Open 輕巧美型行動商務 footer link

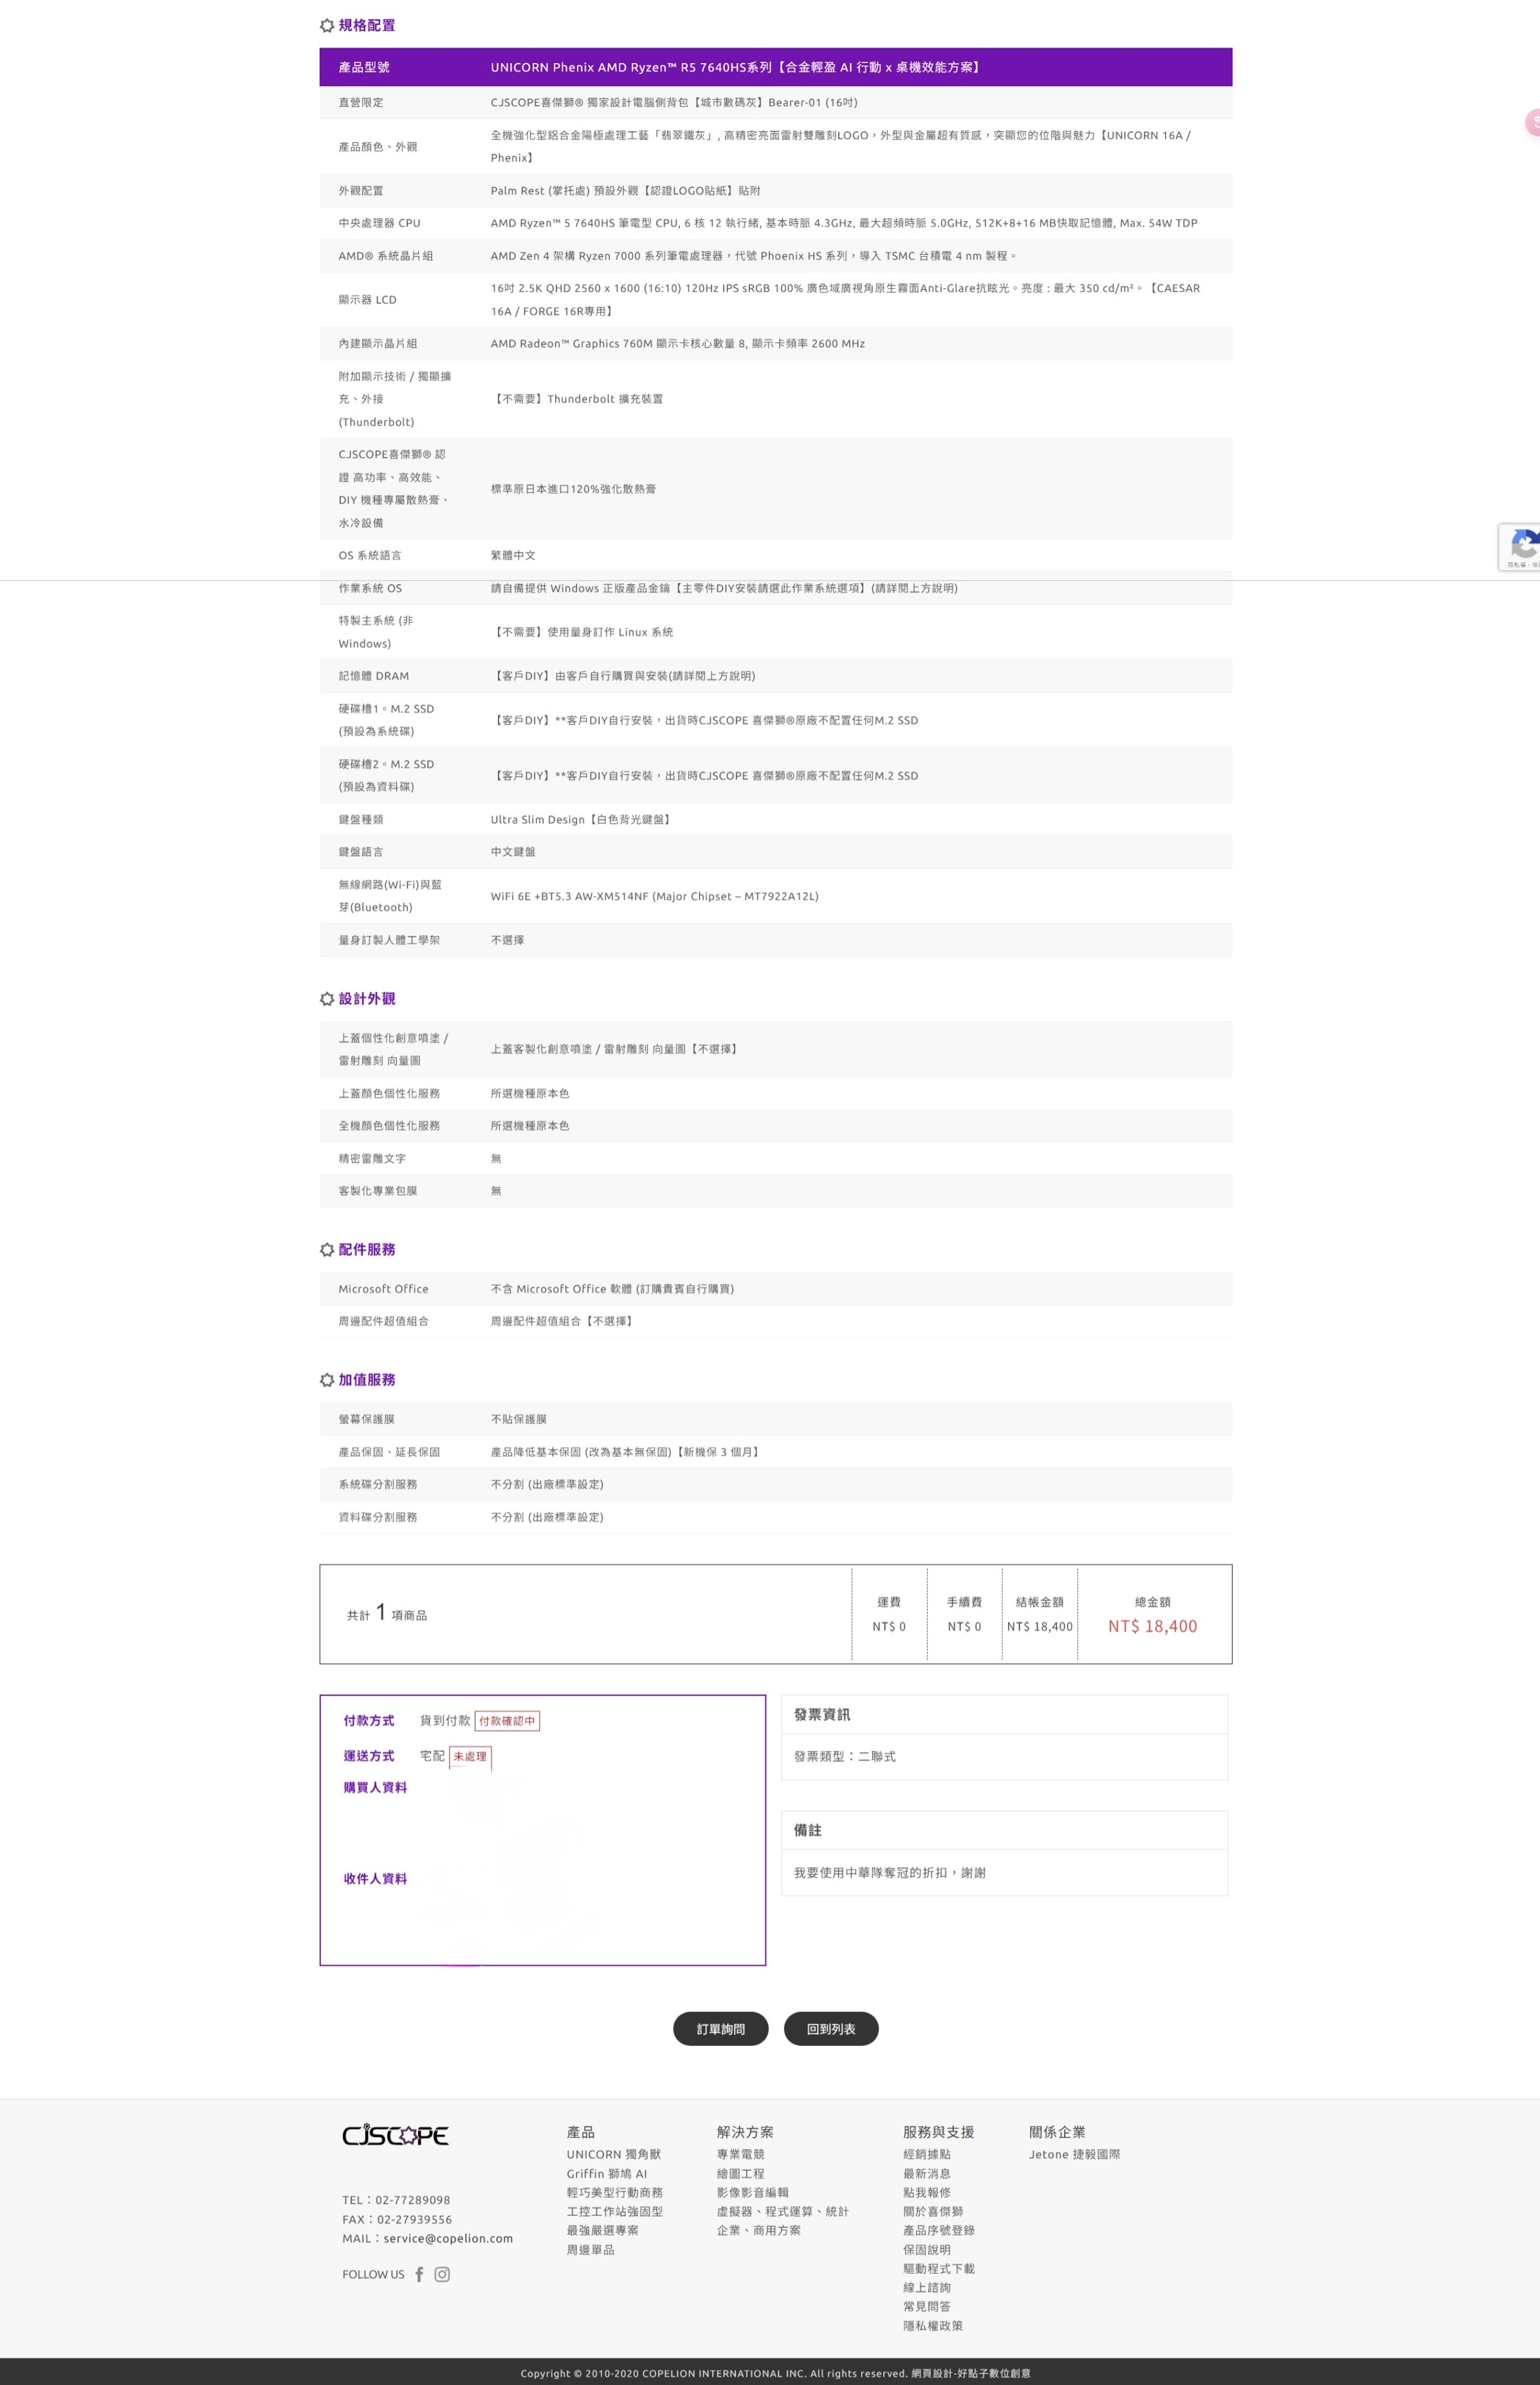click(614, 2193)
